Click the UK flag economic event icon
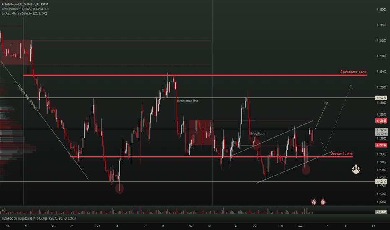390x230 pixels. pos(314,202)
